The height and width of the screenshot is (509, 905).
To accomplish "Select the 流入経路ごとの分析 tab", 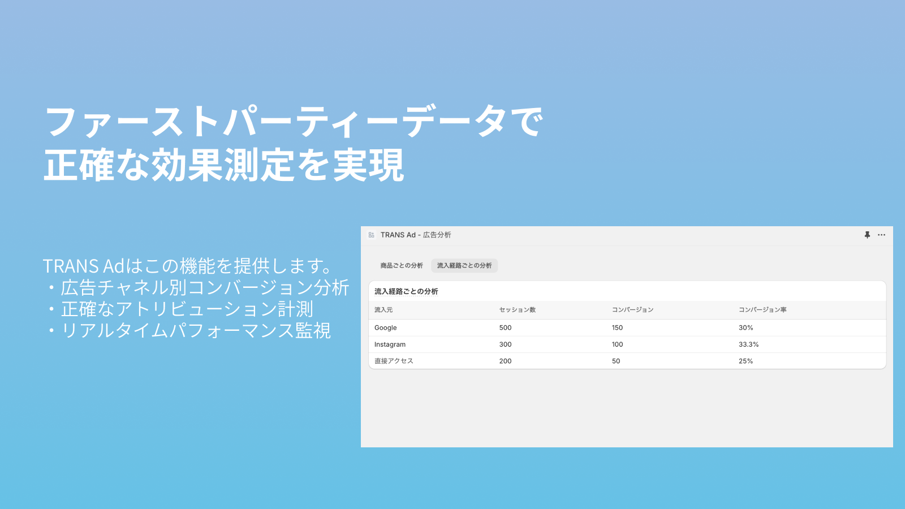I will pos(464,265).
